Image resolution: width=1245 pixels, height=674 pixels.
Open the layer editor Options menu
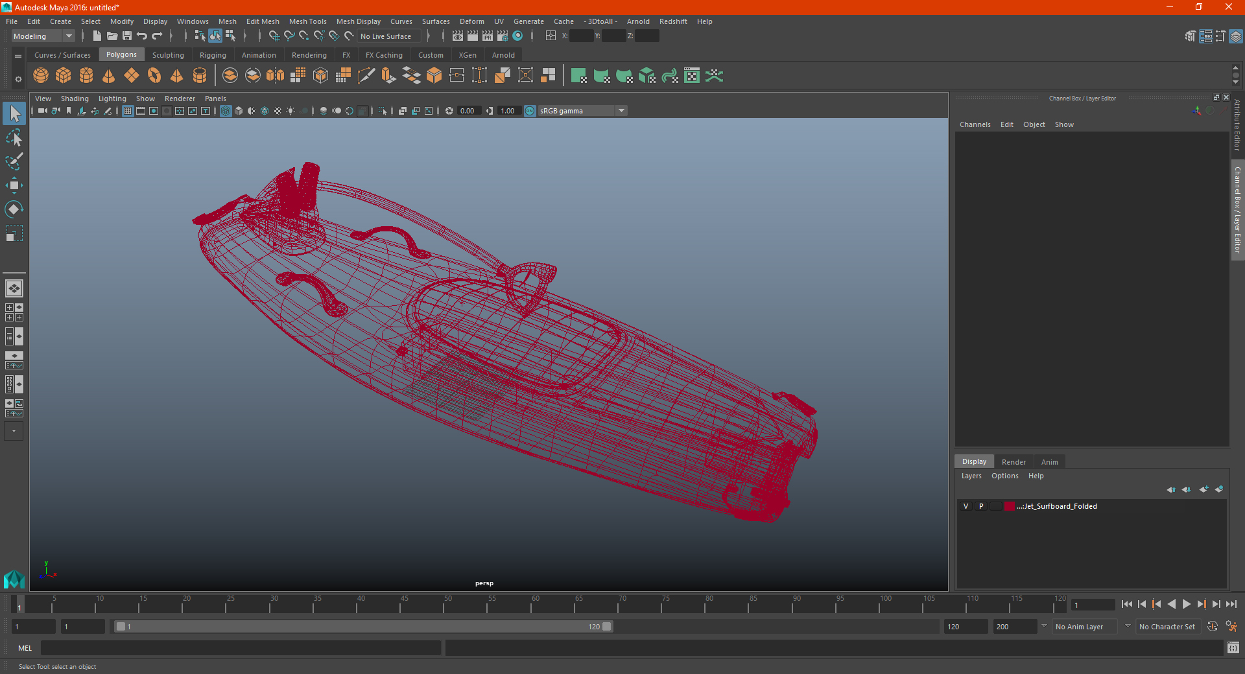[1005, 476]
